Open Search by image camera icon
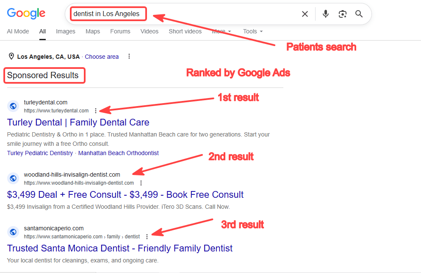Viewport: 421px width, 273px height. pos(342,14)
